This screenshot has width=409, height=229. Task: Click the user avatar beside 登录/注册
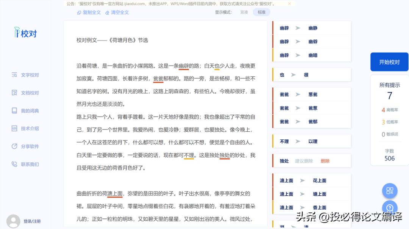pos(13,221)
